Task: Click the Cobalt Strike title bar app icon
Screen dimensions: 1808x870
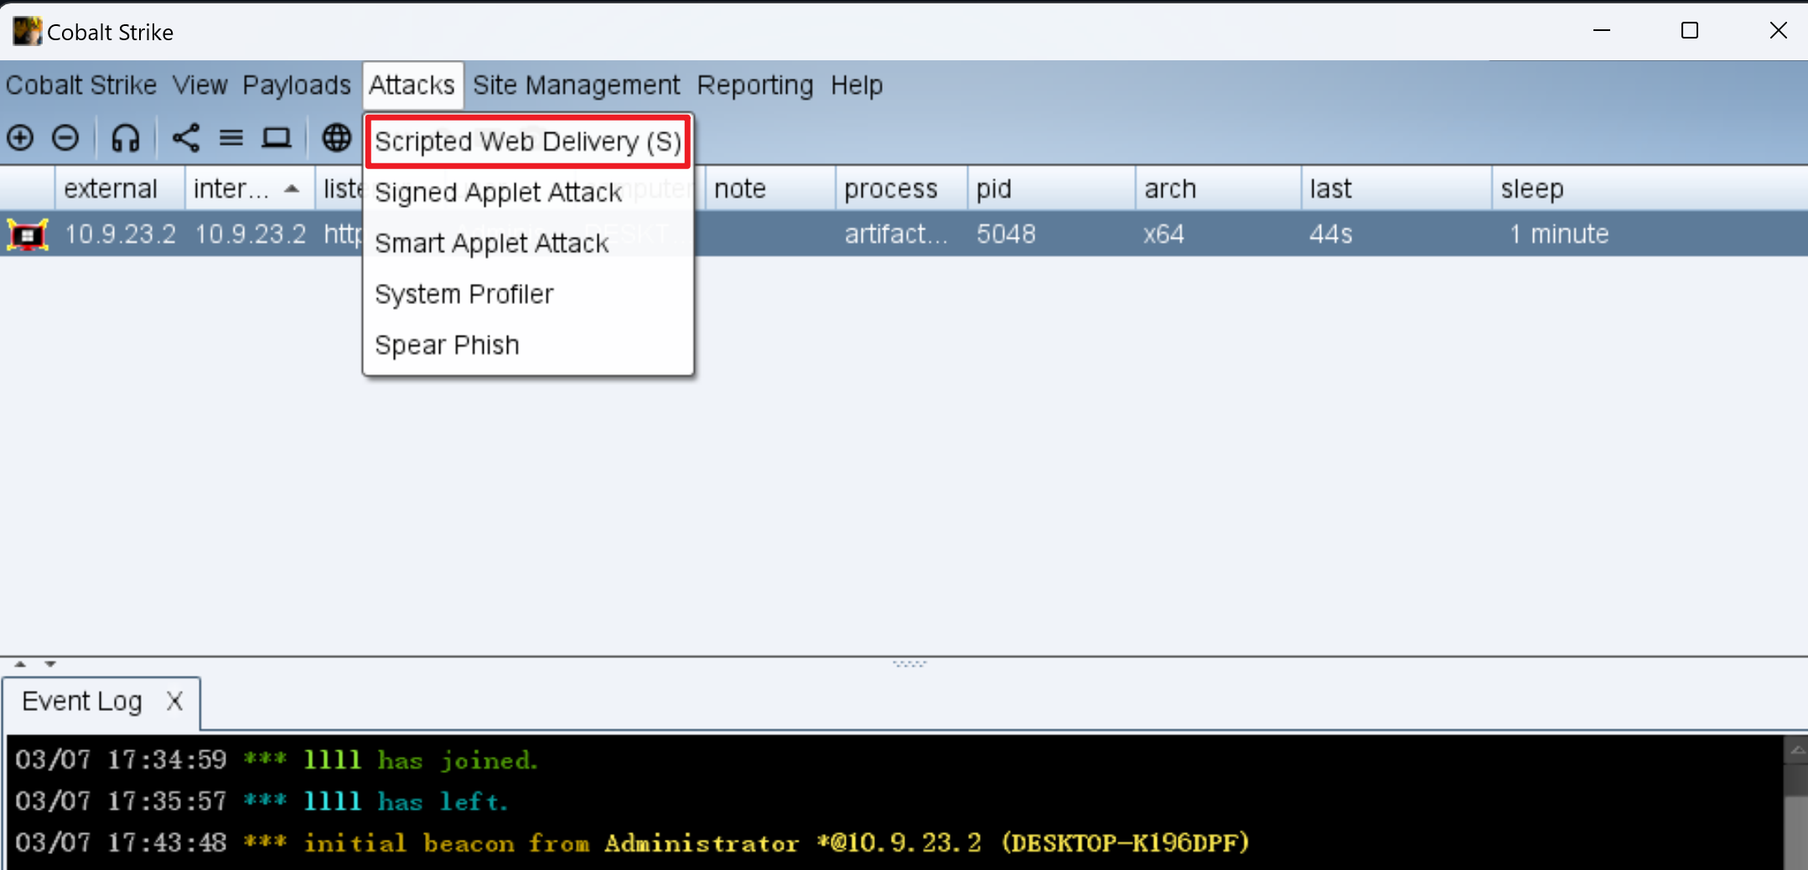Action: click(27, 31)
